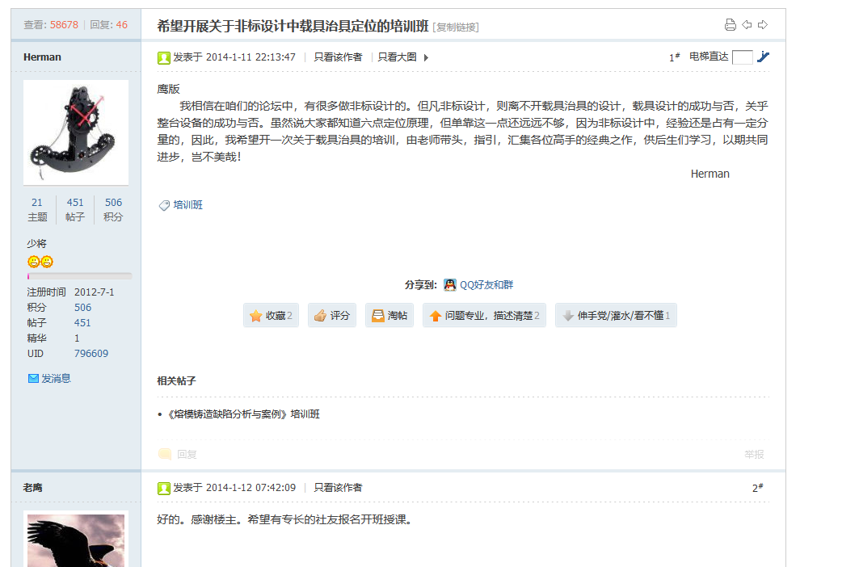Click the elevator jump icon beside floor input
Screen dimensions: 859x567
[x=764, y=57]
